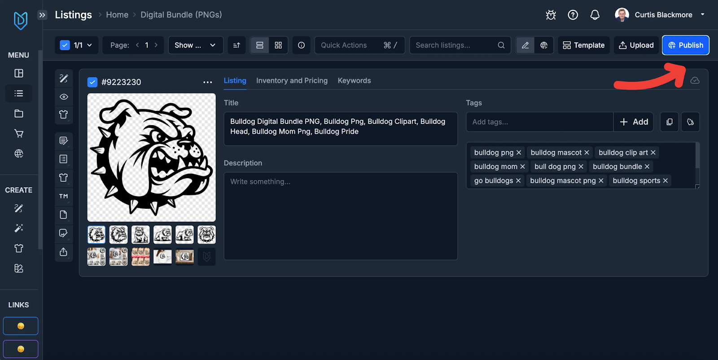Click the blank document icon in listing toolbar
The width and height of the screenshot is (718, 360).
click(x=64, y=215)
